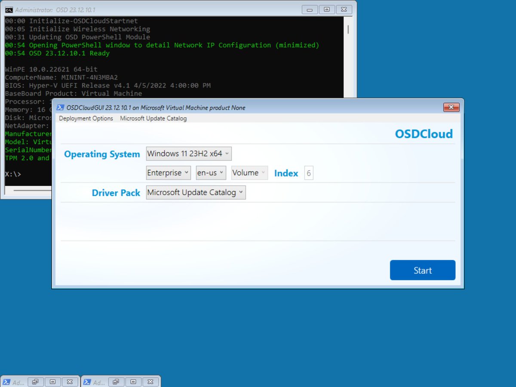Click the 'OSD 23.12.10.1 Ready' console line
This screenshot has height=387, width=516.
pyautogui.click(x=57, y=53)
